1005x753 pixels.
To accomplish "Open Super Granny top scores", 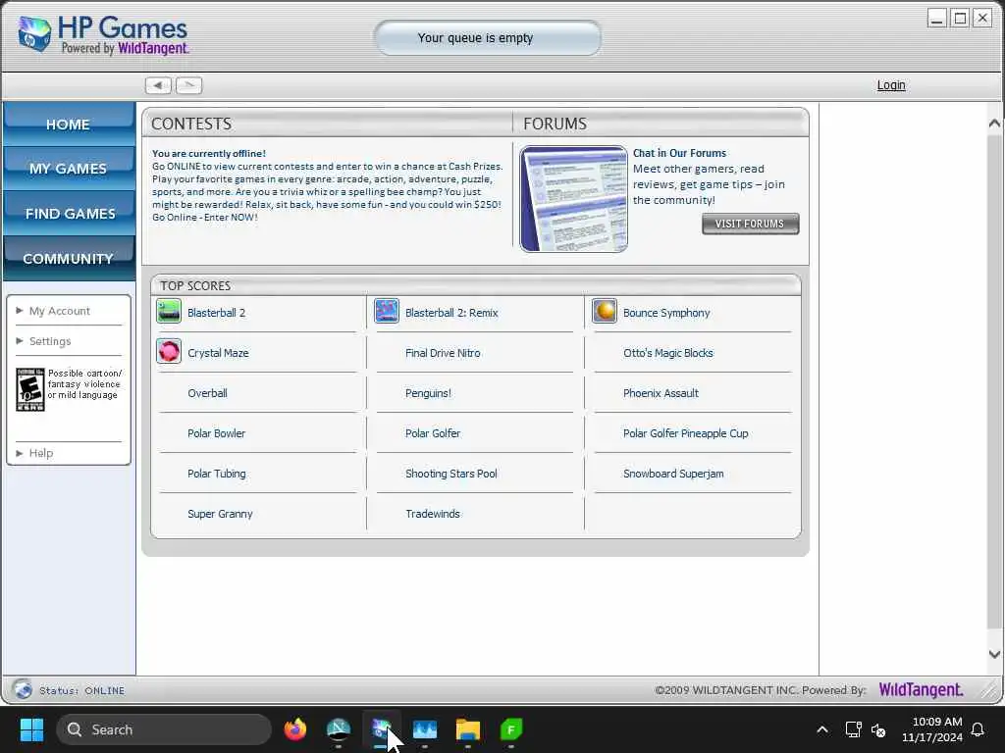I will (220, 514).
